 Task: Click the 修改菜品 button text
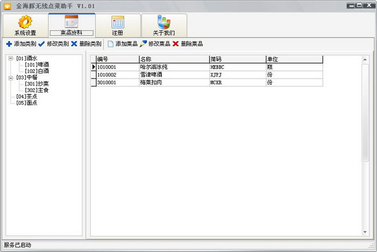159,44
